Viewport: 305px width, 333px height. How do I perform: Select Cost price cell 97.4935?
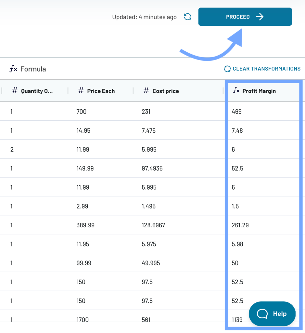152,168
